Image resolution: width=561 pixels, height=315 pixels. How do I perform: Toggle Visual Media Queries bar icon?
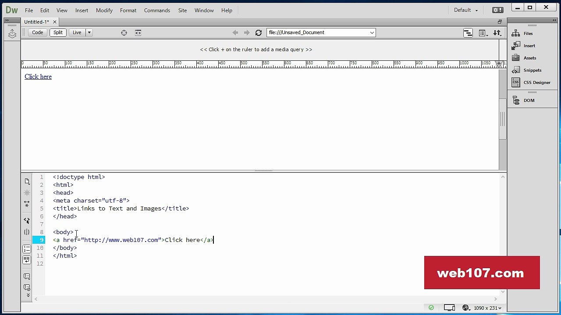468,33
